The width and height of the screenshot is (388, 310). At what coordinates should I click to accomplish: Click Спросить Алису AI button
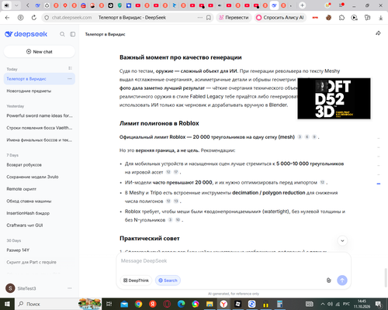pos(280,18)
